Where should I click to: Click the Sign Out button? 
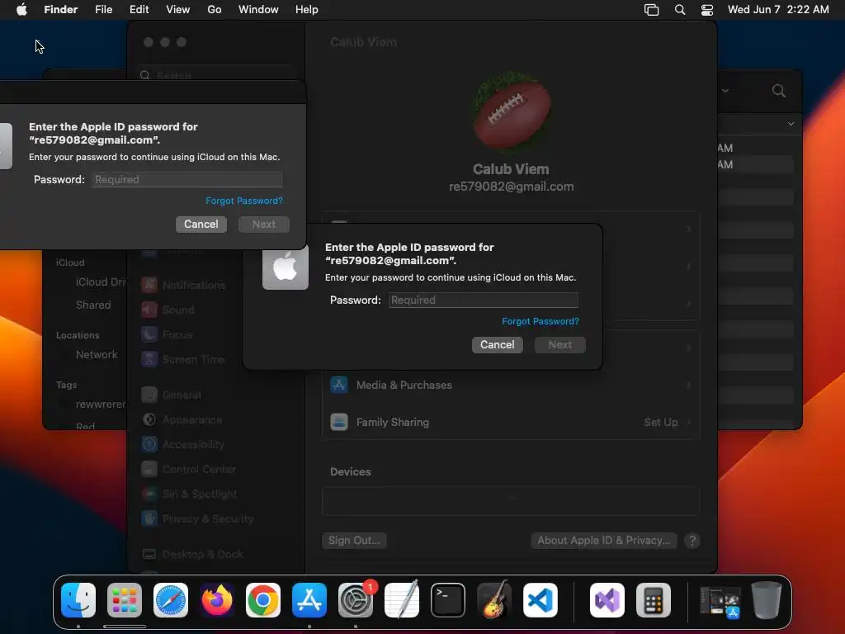pyautogui.click(x=354, y=540)
